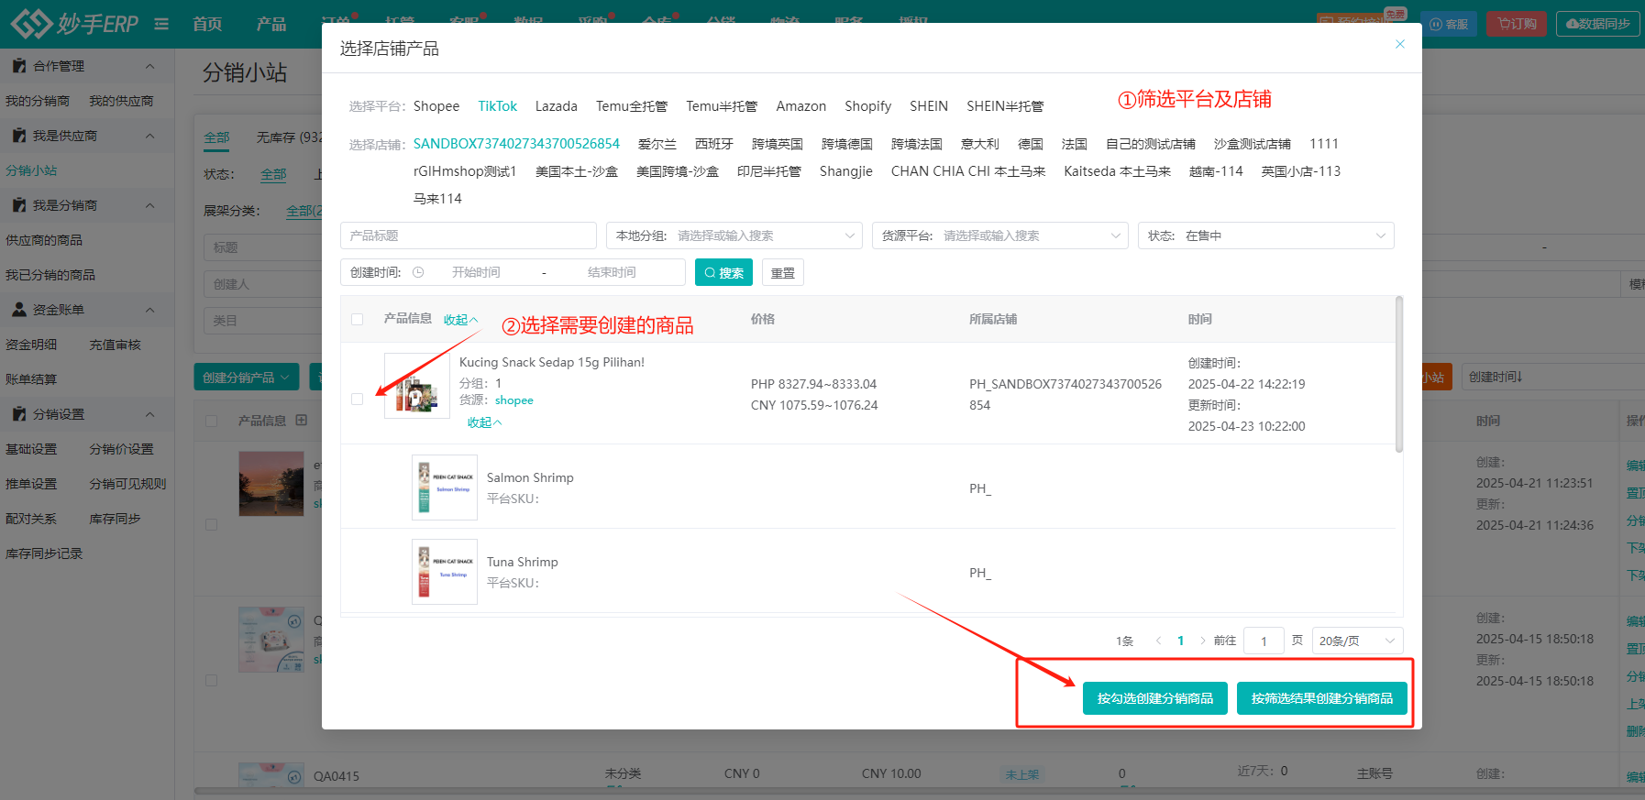Viewport: 1645px width, 800px height.
Task: Click the shopee source link
Action: point(514,400)
